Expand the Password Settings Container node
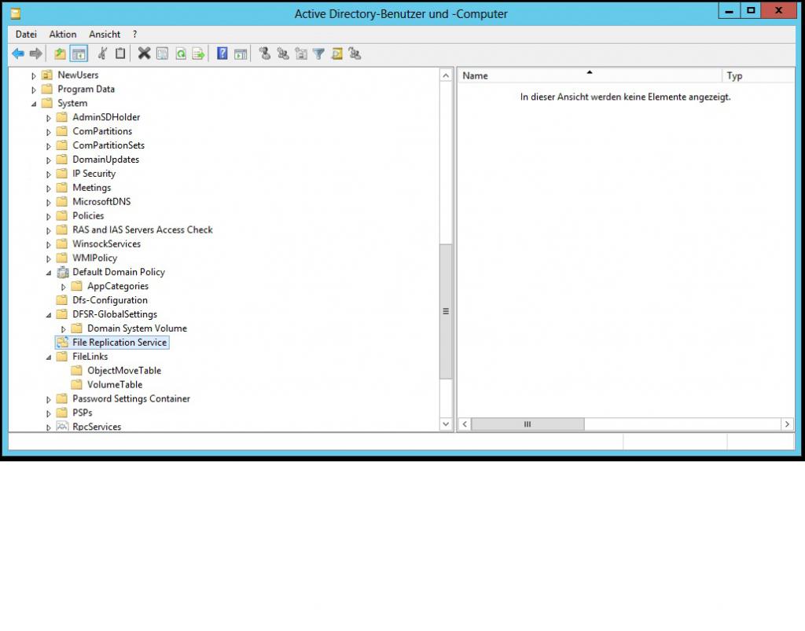This screenshot has height=631, width=805. pyautogui.click(x=49, y=399)
